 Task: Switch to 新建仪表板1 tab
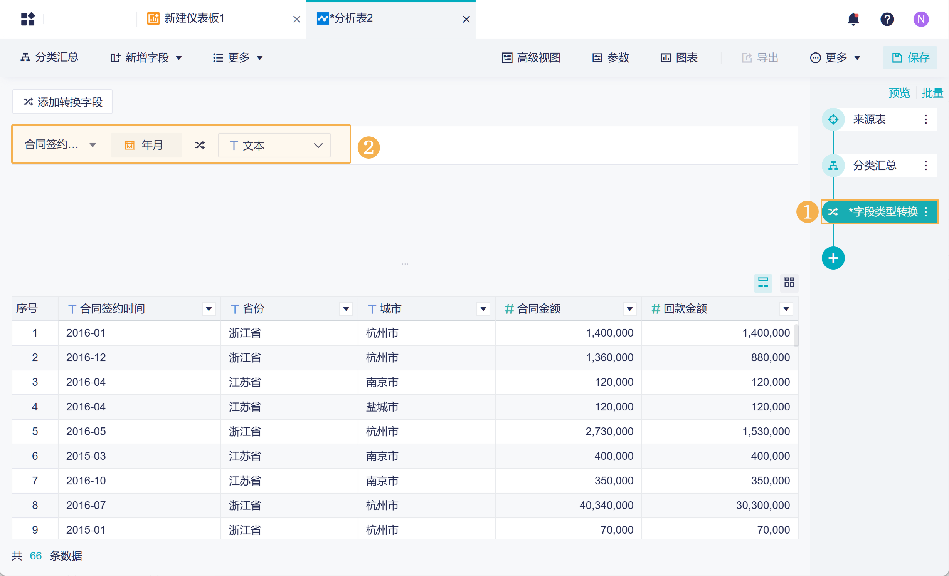pos(195,18)
